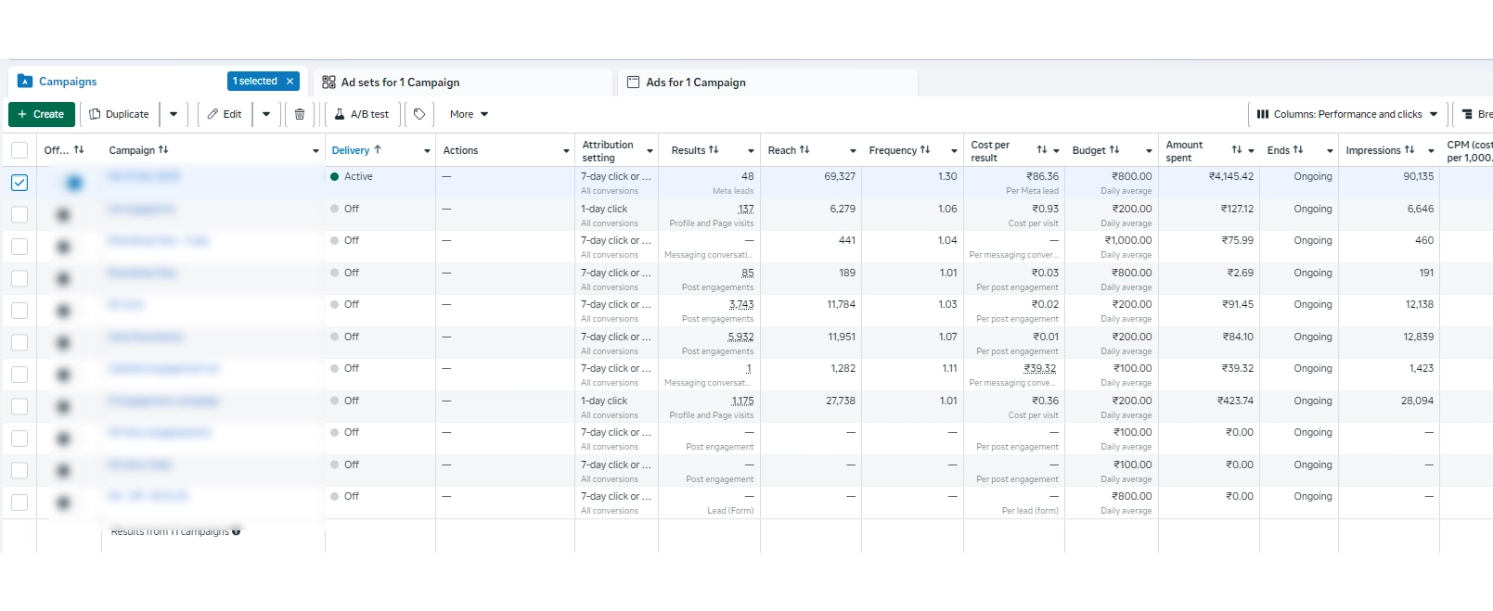Screen dimensions: 1493x611
Task: Sort the Budget column via arrows icon
Action: click(1114, 150)
